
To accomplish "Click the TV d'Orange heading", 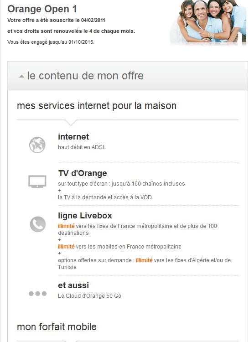I will 83,173.
